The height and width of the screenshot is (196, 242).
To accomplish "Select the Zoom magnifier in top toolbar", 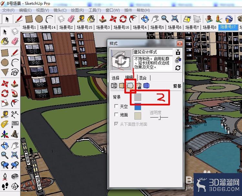I will point(165,19).
